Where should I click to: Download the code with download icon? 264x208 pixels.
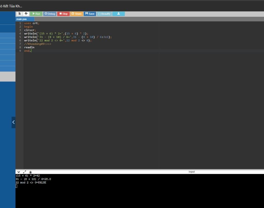pyautogui.click(x=119, y=14)
